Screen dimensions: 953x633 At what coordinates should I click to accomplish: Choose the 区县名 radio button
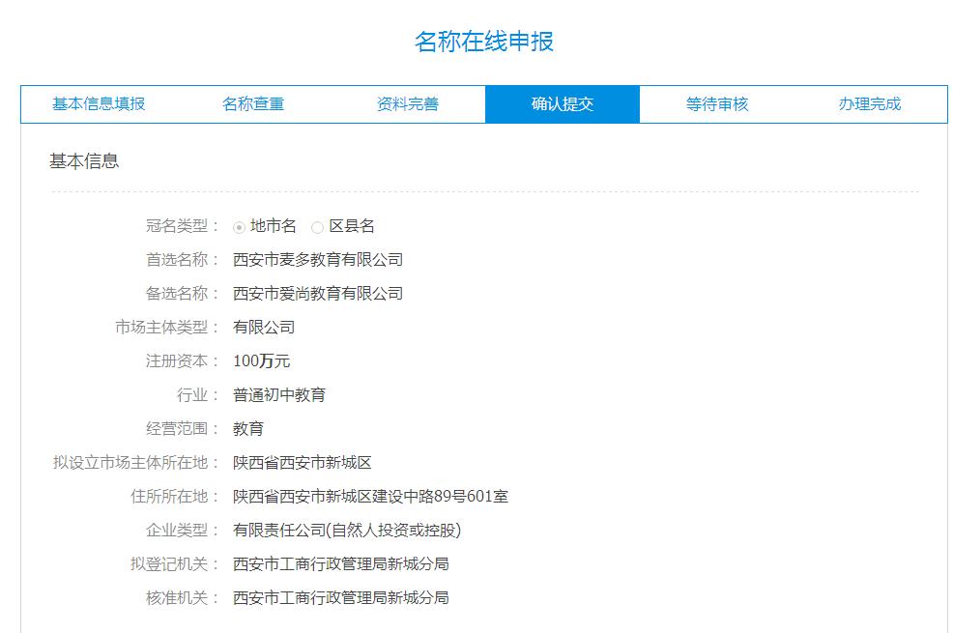click(317, 227)
